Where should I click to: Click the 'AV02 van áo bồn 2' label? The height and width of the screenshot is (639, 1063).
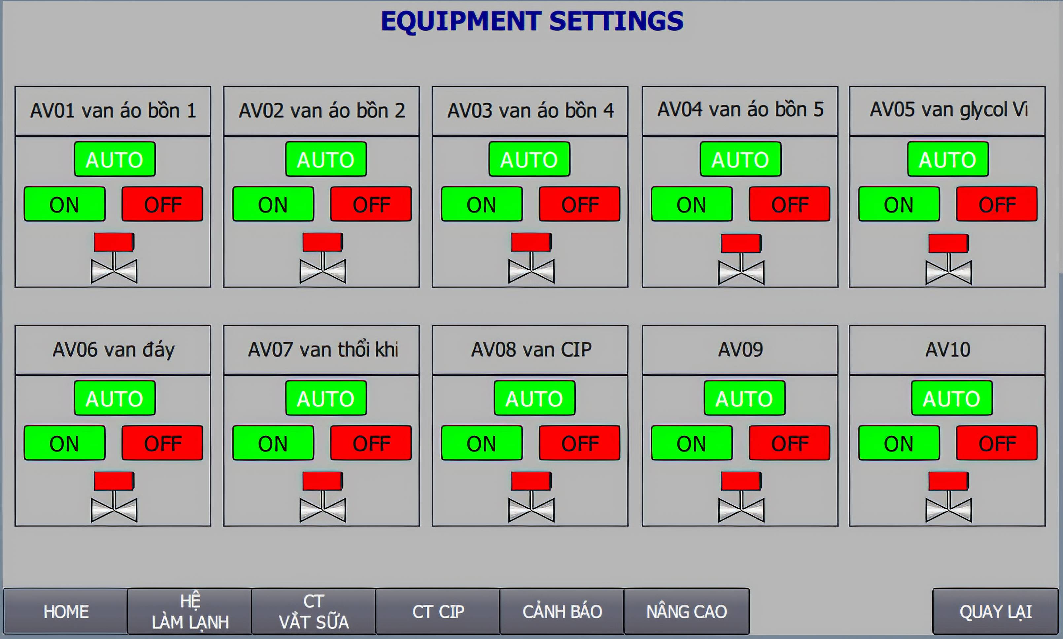point(322,111)
